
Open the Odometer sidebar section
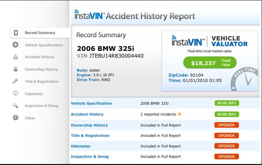click(34, 94)
